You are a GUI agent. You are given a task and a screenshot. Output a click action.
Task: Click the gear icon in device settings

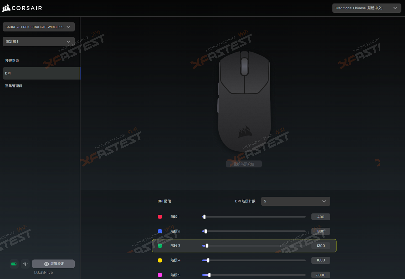tap(47, 264)
